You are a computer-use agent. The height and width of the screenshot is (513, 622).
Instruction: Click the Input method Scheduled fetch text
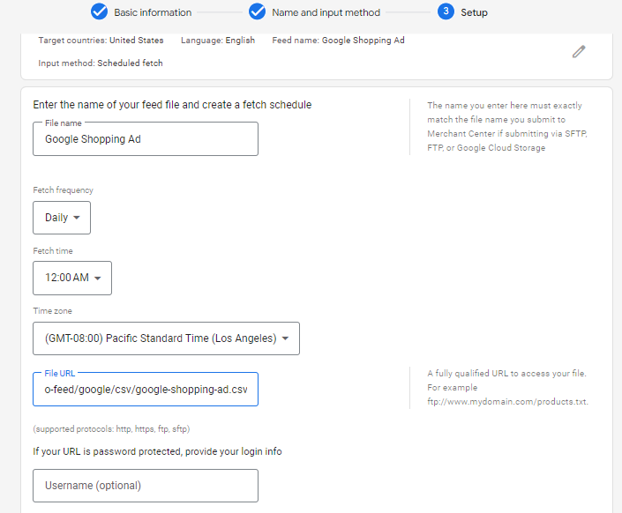[x=101, y=63]
